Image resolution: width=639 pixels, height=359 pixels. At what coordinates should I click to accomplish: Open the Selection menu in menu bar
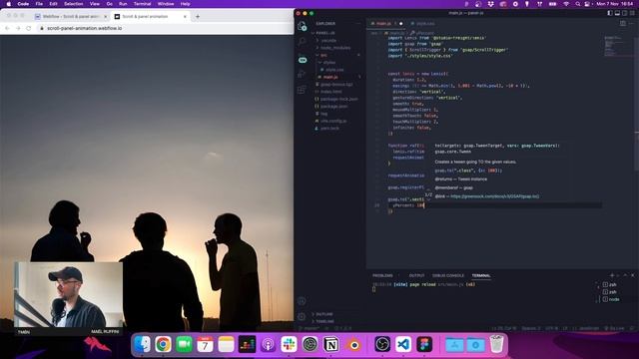(74, 4)
